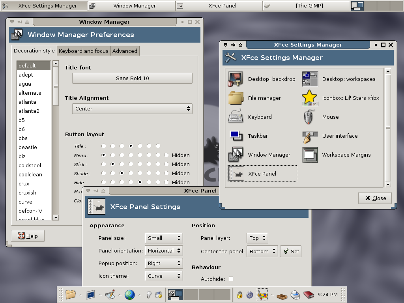Open the Keyboard settings icon
404x303 pixels.
[236, 117]
